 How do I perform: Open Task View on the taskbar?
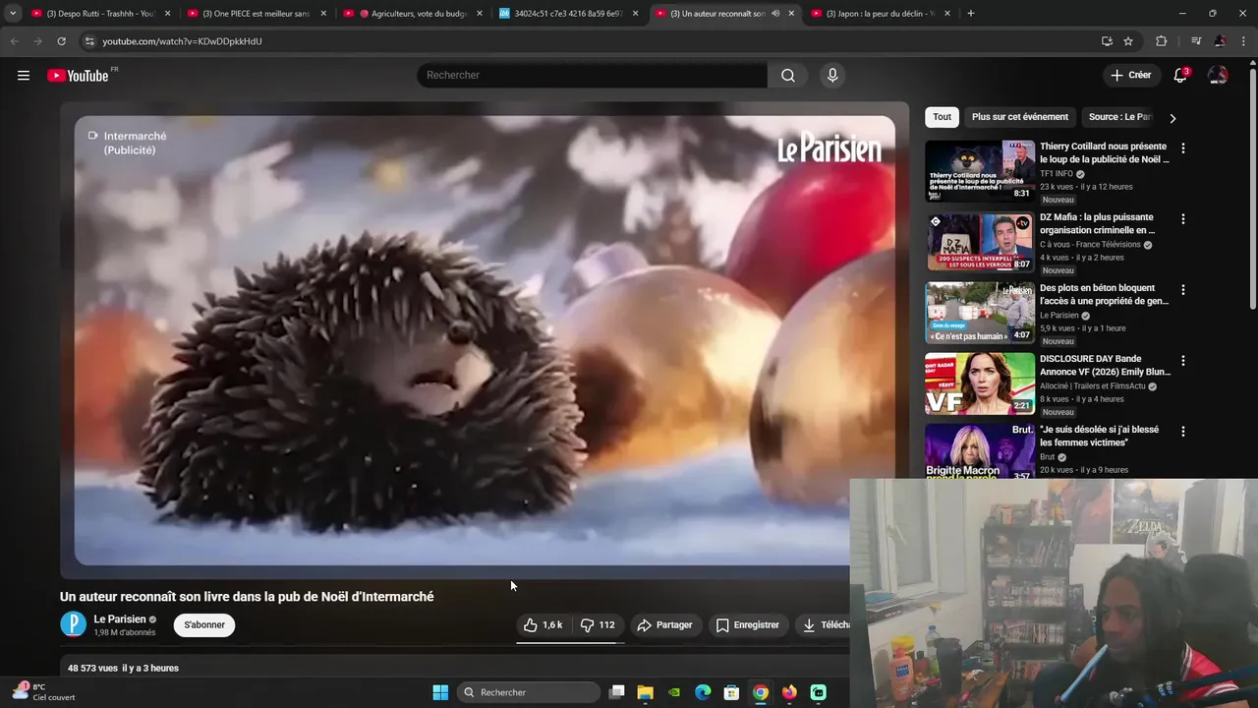616,692
